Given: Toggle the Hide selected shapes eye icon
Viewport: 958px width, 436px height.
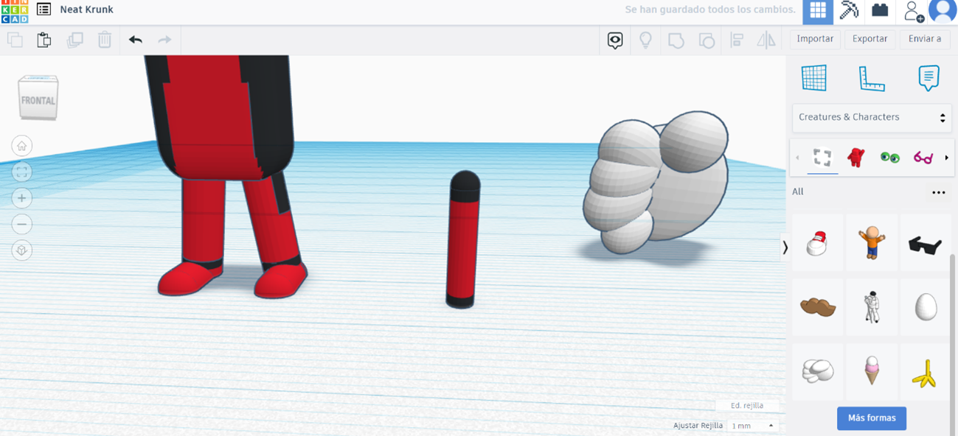Looking at the screenshot, I should 614,40.
